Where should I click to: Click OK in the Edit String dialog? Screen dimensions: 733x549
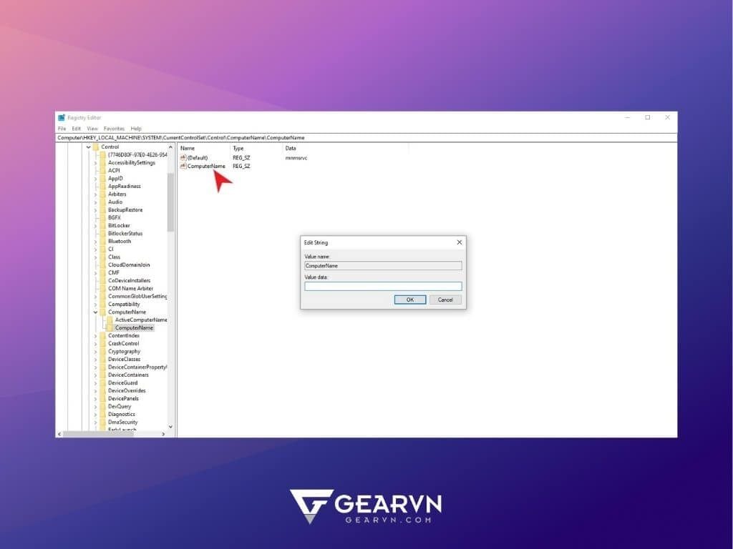click(x=409, y=300)
